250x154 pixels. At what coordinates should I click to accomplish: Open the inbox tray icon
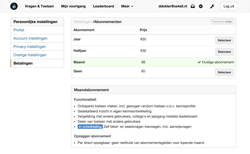(193, 6)
